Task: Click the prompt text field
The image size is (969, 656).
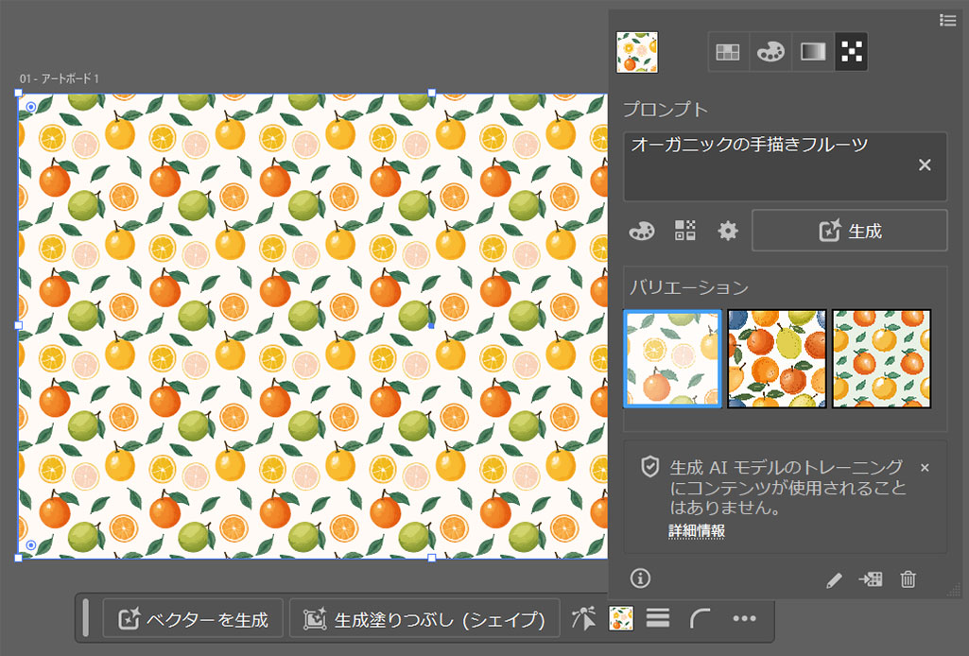Action: [766, 165]
